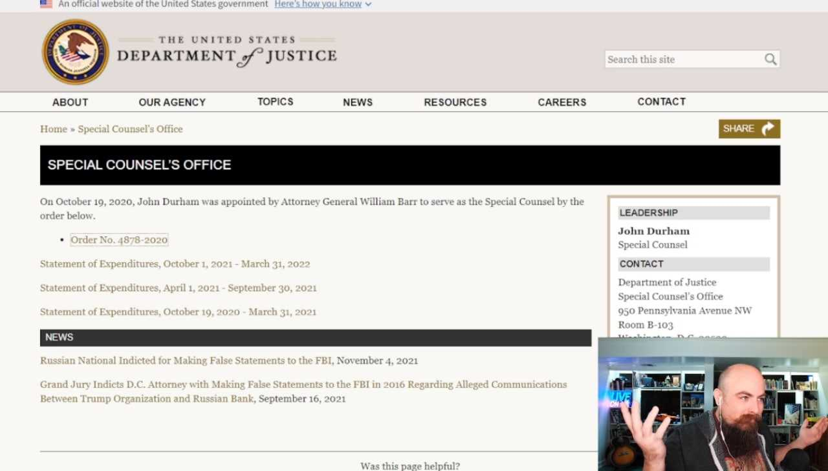Open the CAREERS menu

pos(562,102)
